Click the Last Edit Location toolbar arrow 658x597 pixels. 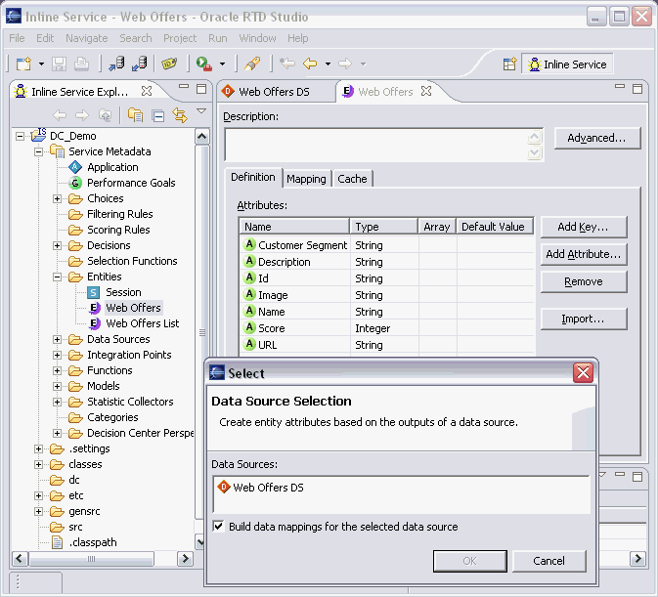(287, 64)
